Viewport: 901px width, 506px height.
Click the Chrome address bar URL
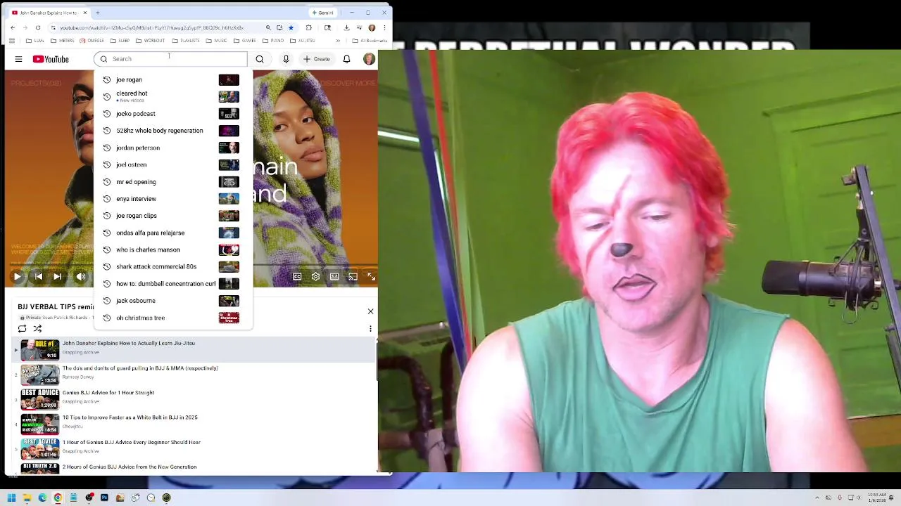point(151,28)
